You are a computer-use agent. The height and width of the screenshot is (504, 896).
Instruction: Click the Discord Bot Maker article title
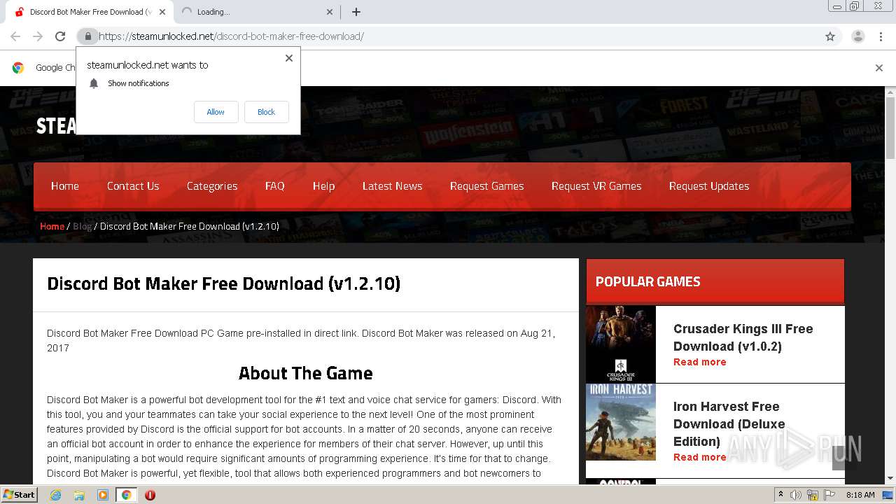point(223,283)
